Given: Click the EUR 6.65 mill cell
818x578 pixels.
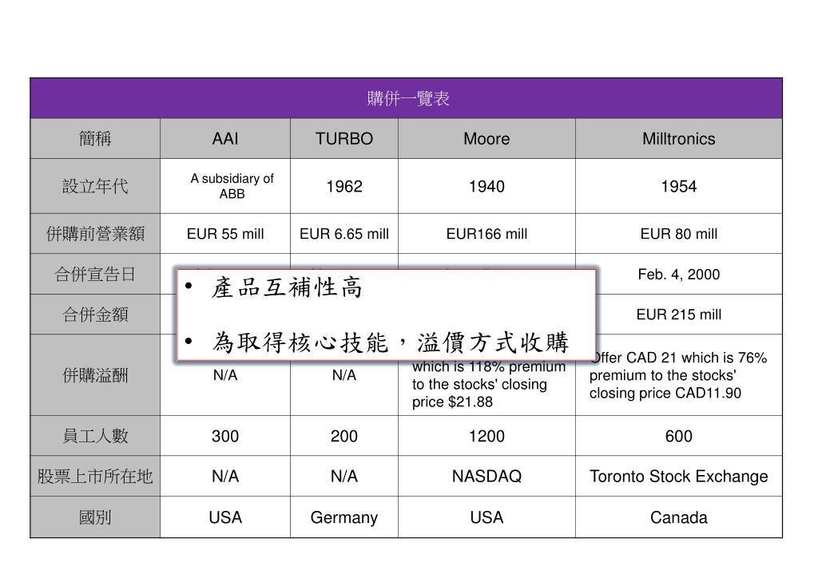Looking at the screenshot, I should pos(343,234).
